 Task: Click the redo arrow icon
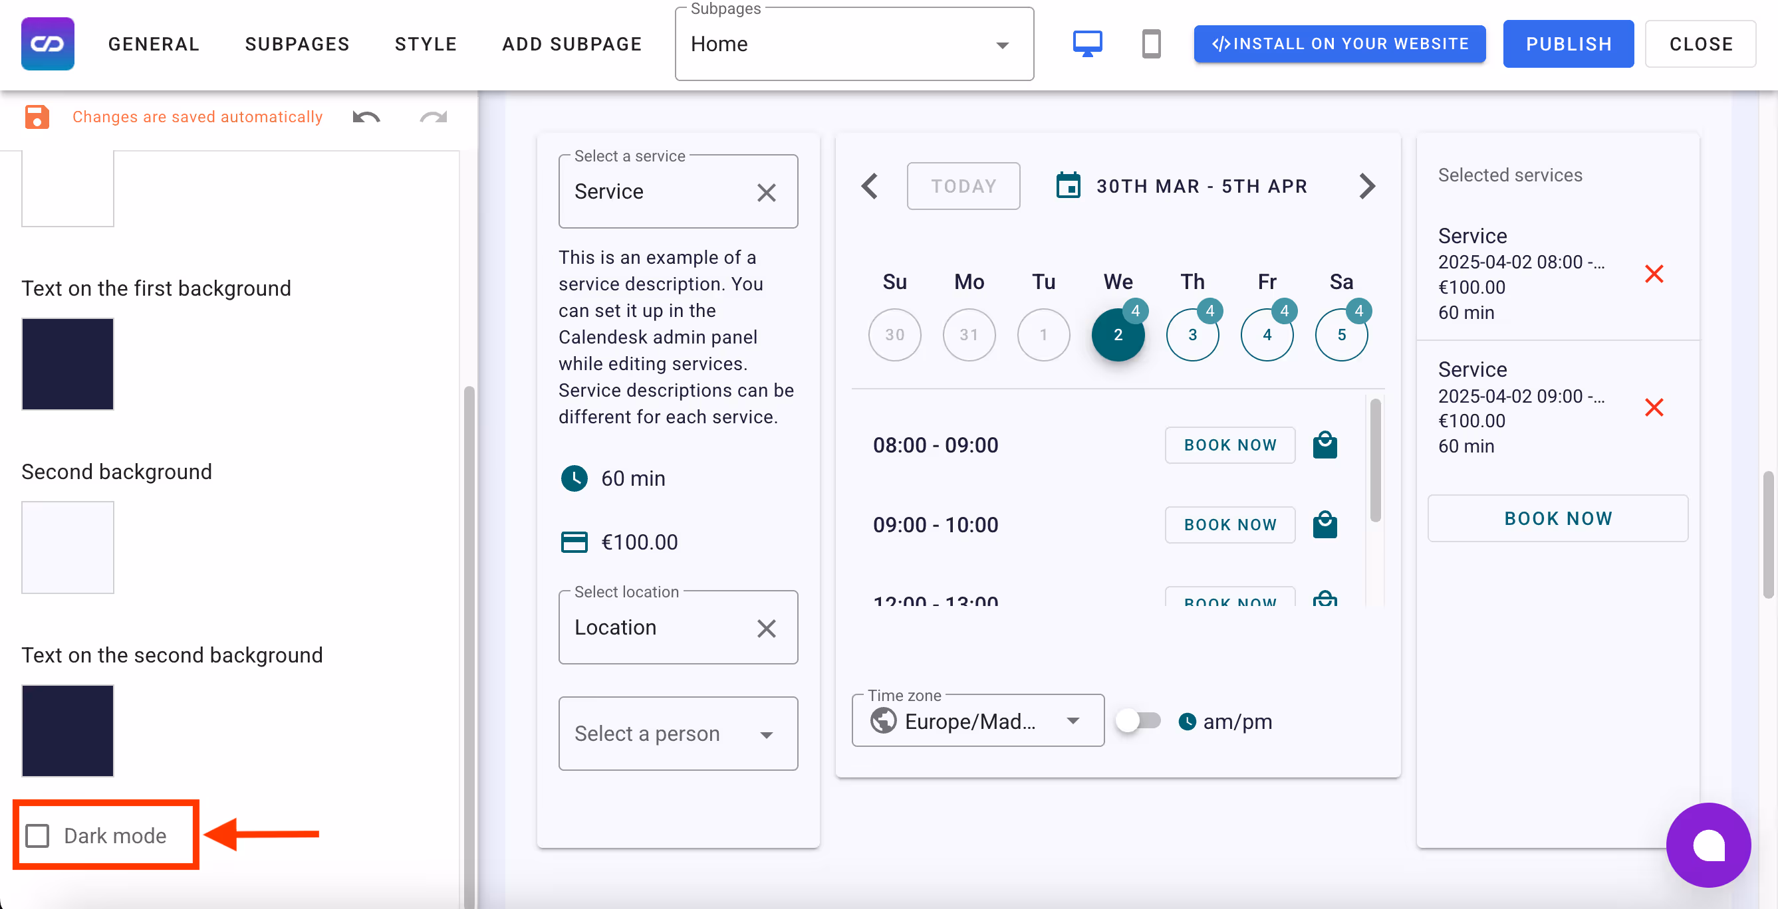[x=433, y=117]
